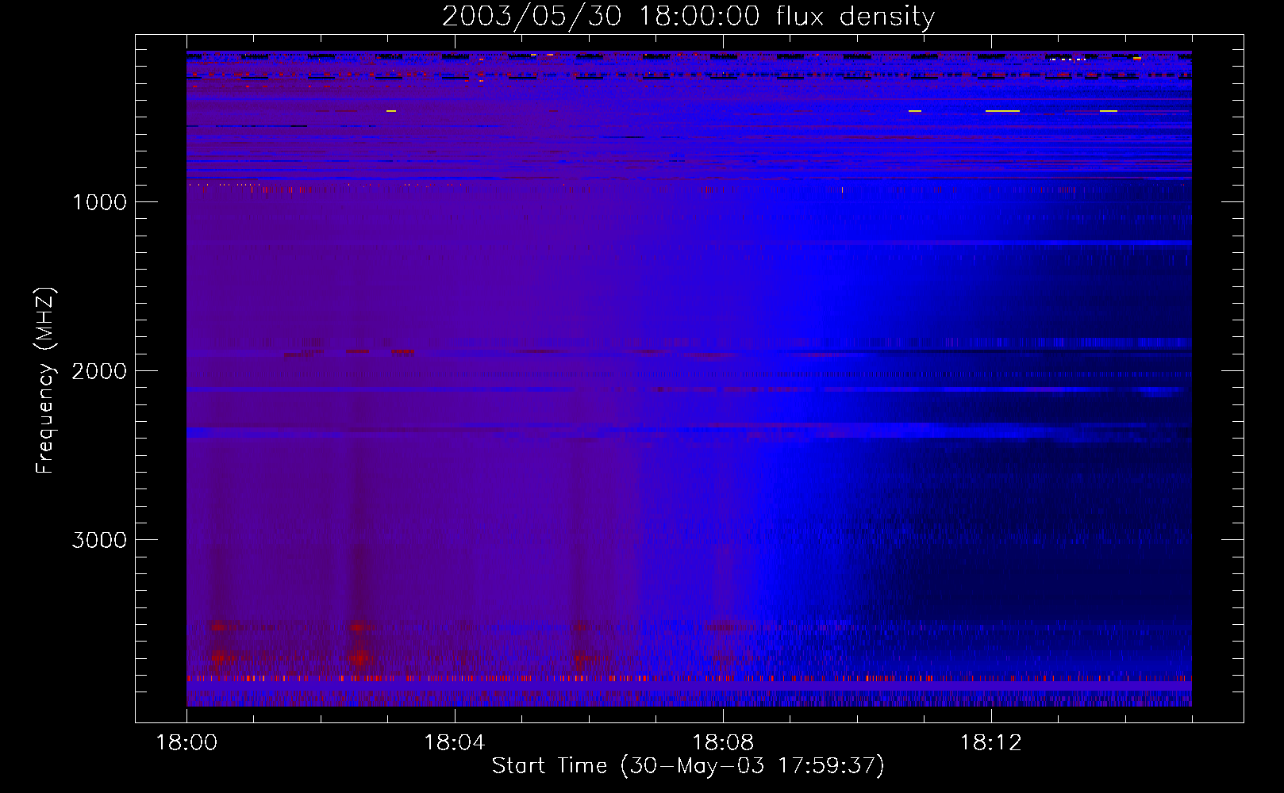
Task: Select the 2000 frequency tick label
Action: pos(99,371)
